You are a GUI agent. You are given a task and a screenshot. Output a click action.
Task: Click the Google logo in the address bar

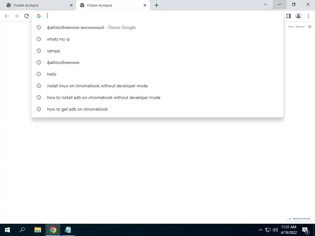tap(39, 16)
